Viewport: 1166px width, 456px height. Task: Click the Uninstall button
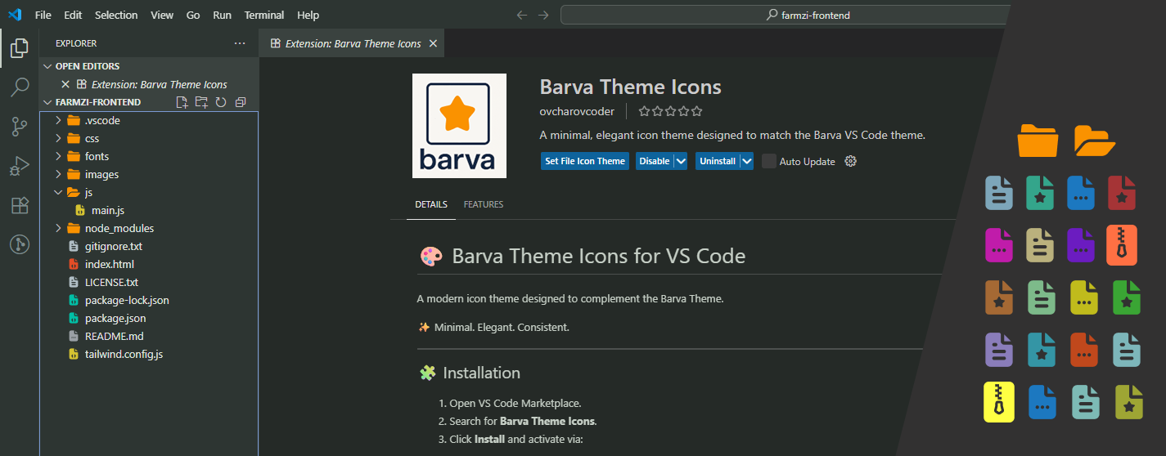(x=718, y=161)
